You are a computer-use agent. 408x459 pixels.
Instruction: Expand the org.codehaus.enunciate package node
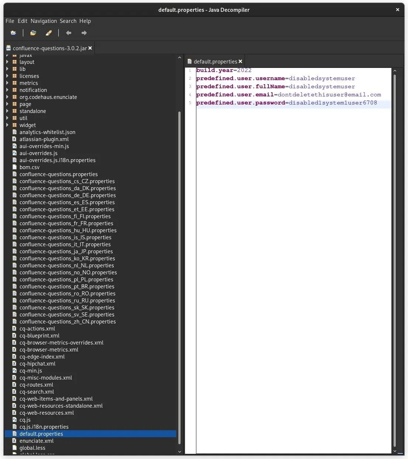(x=7, y=97)
